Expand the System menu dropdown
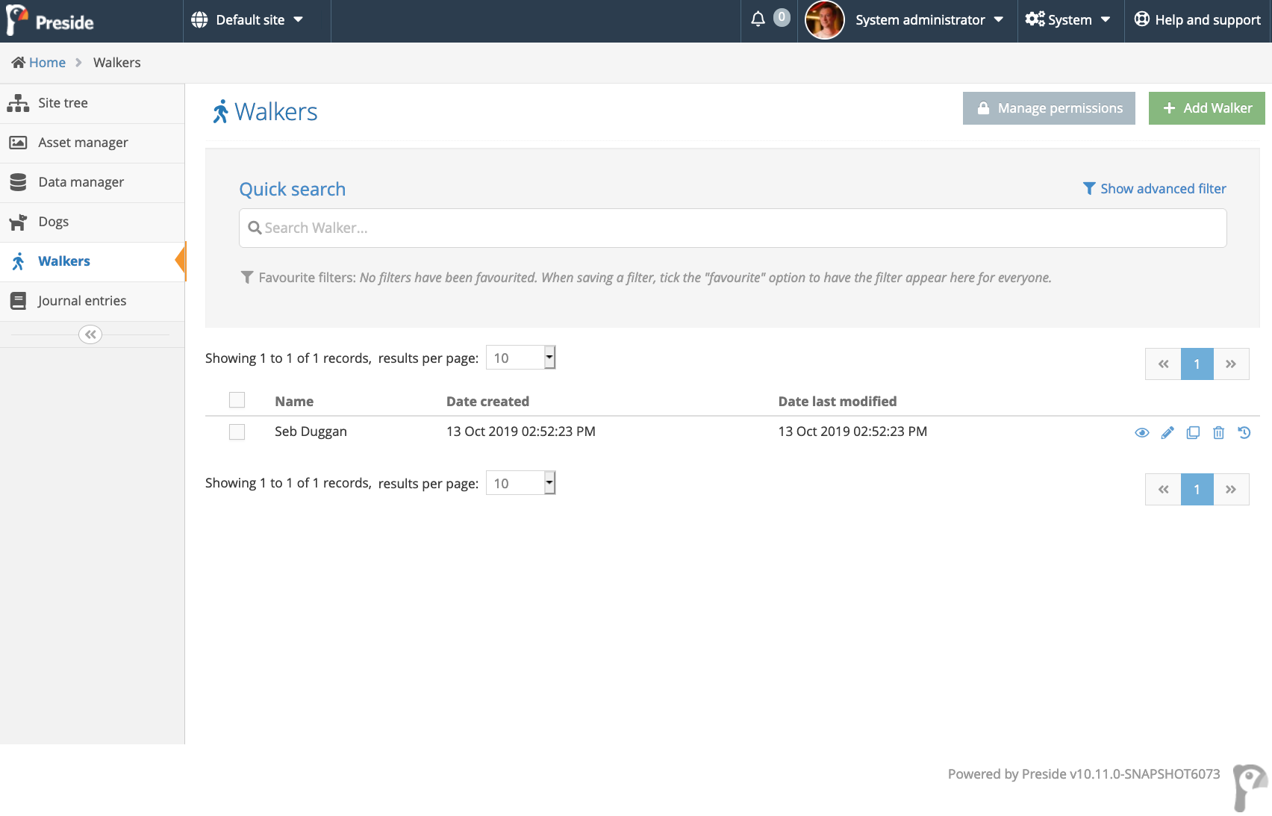This screenshot has height=816, width=1272. point(1069,20)
